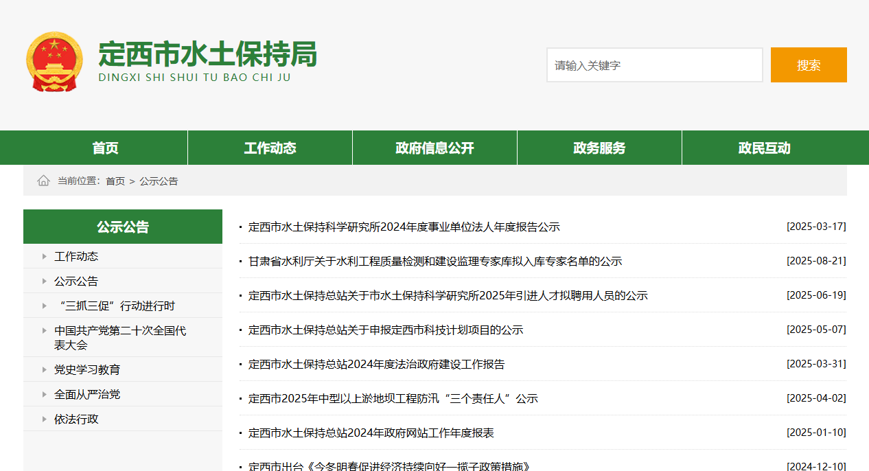Go to 政府信息公开 in navigation bar
This screenshot has width=869, height=471.
[x=434, y=148]
